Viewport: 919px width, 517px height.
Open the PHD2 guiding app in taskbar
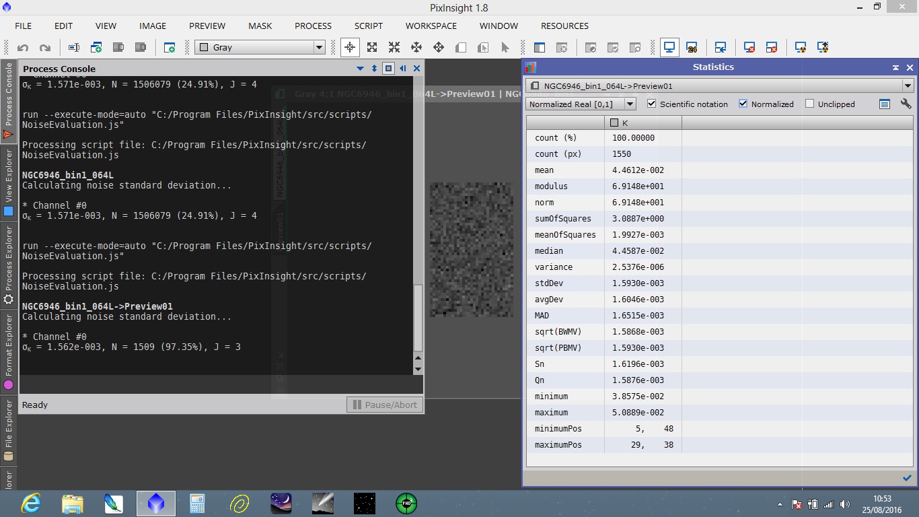tap(406, 504)
